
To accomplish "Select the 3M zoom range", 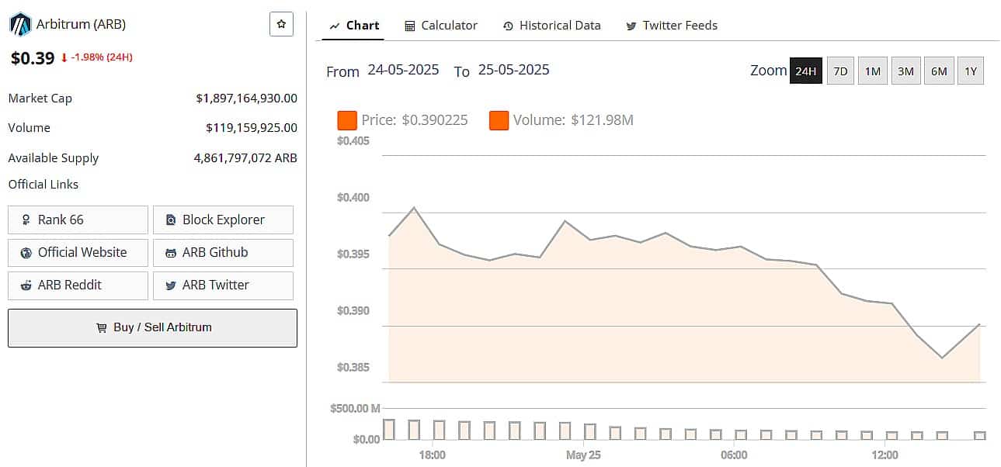I will click(905, 71).
